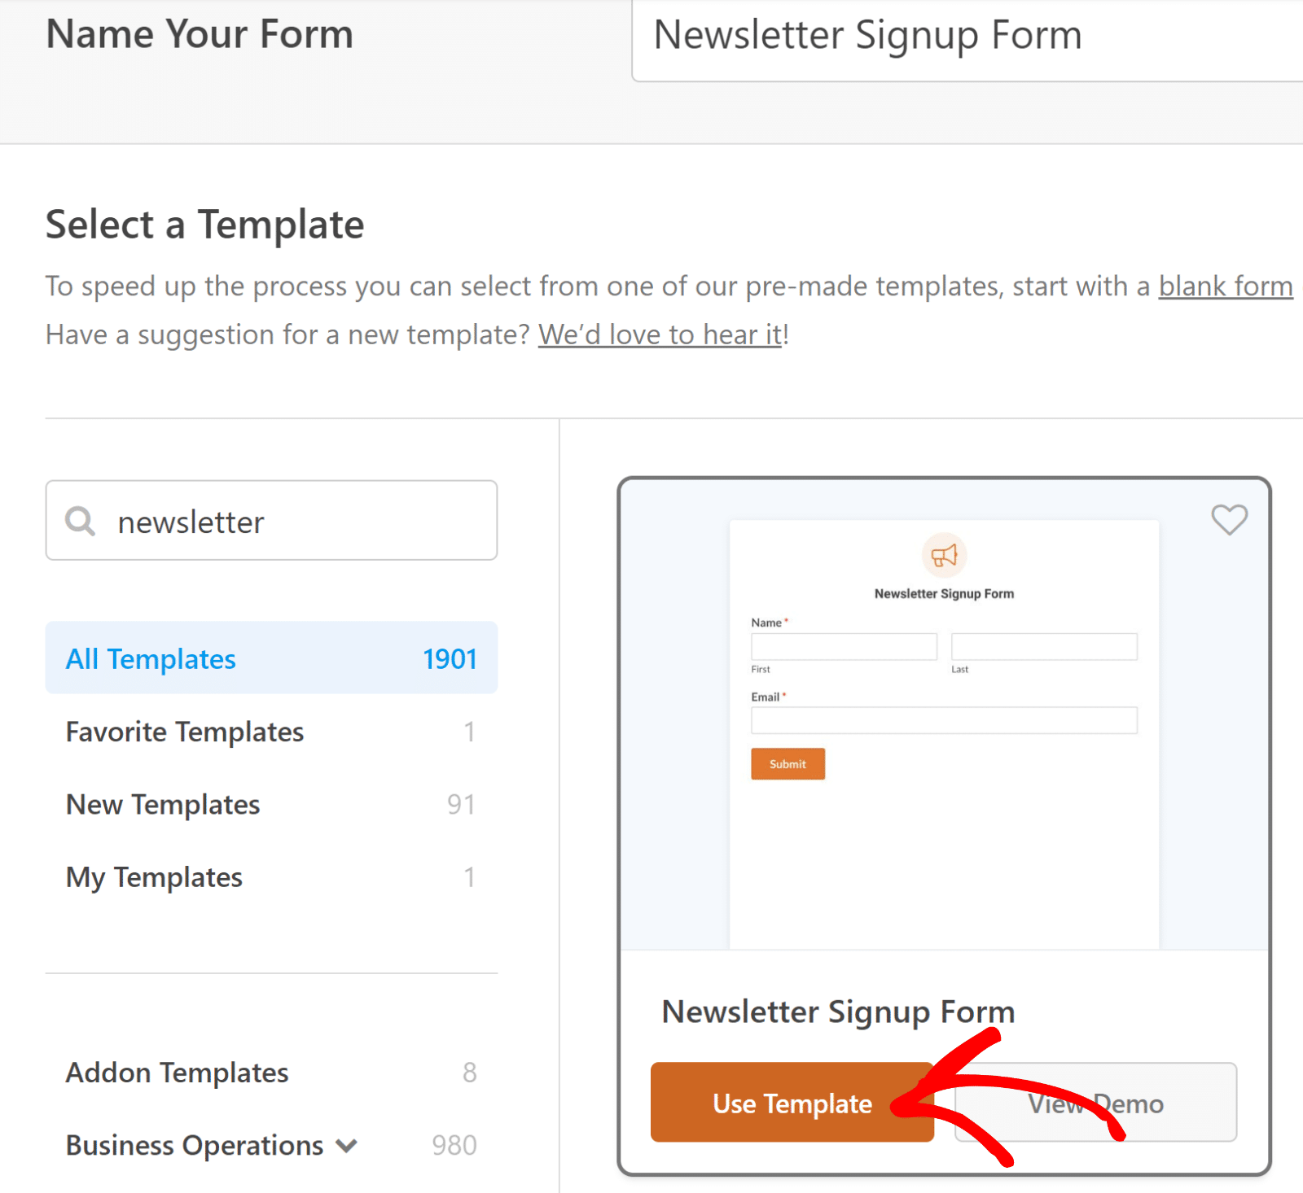This screenshot has height=1193, width=1303.
Task: Follow the blank form link
Action: click(1226, 286)
